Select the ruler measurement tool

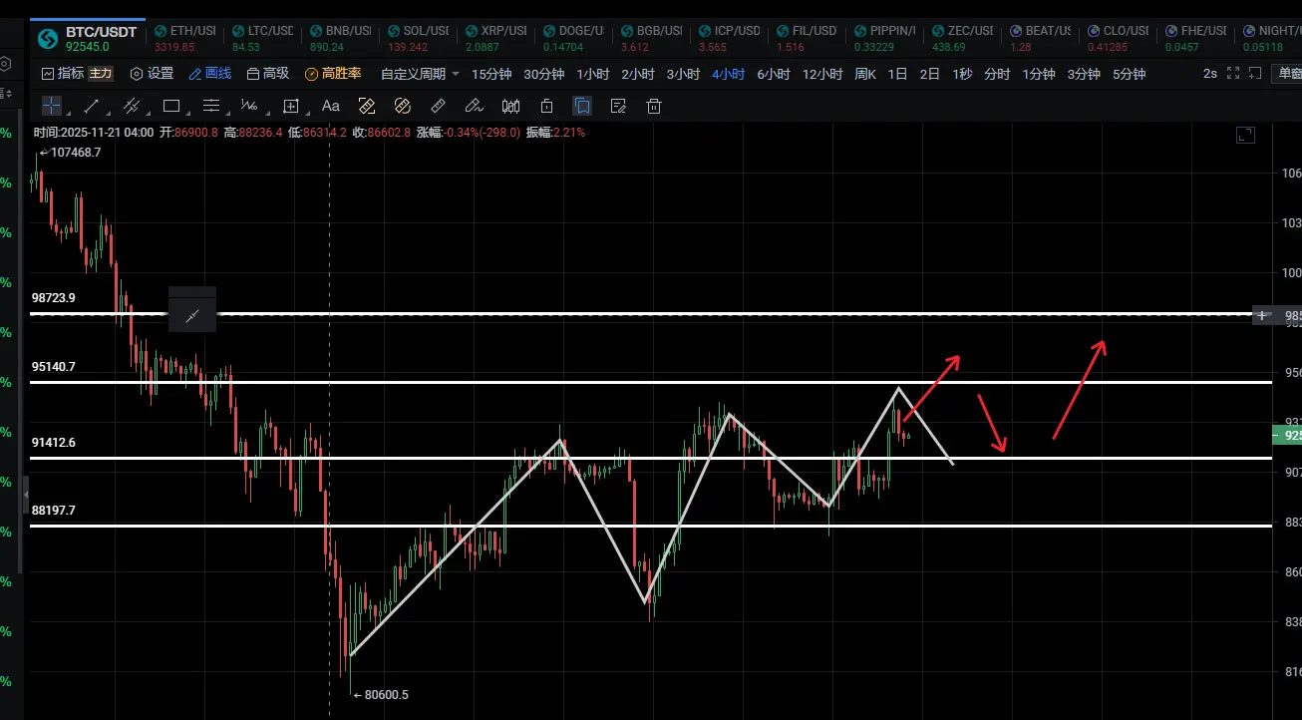point(438,106)
